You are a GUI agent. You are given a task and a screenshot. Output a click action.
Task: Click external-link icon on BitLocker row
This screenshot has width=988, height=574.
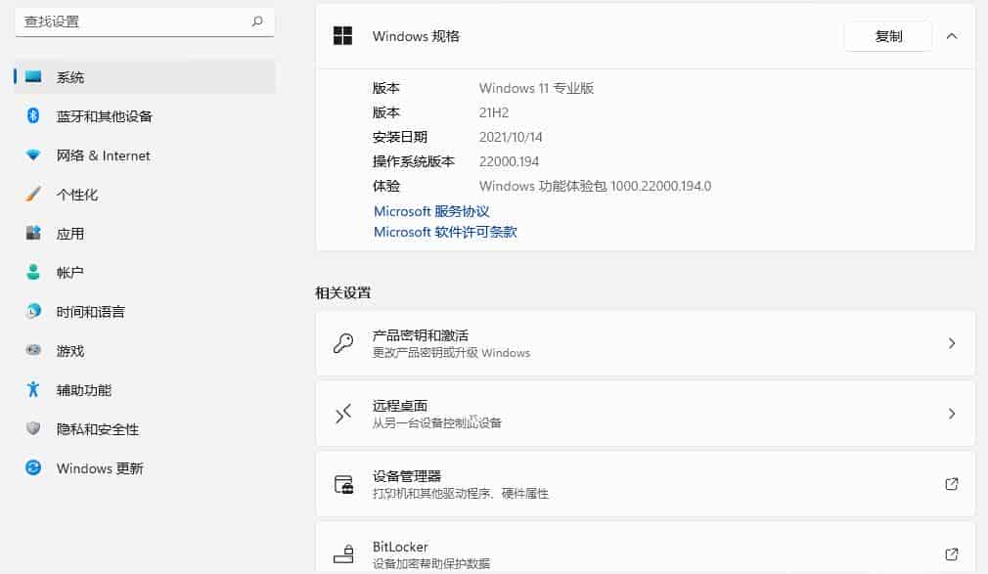[x=952, y=554]
